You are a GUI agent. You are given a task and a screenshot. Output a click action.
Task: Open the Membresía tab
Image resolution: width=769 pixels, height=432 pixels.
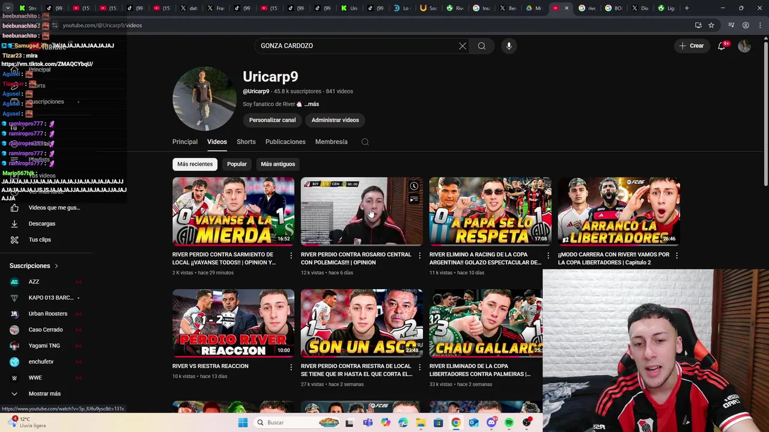332,142
